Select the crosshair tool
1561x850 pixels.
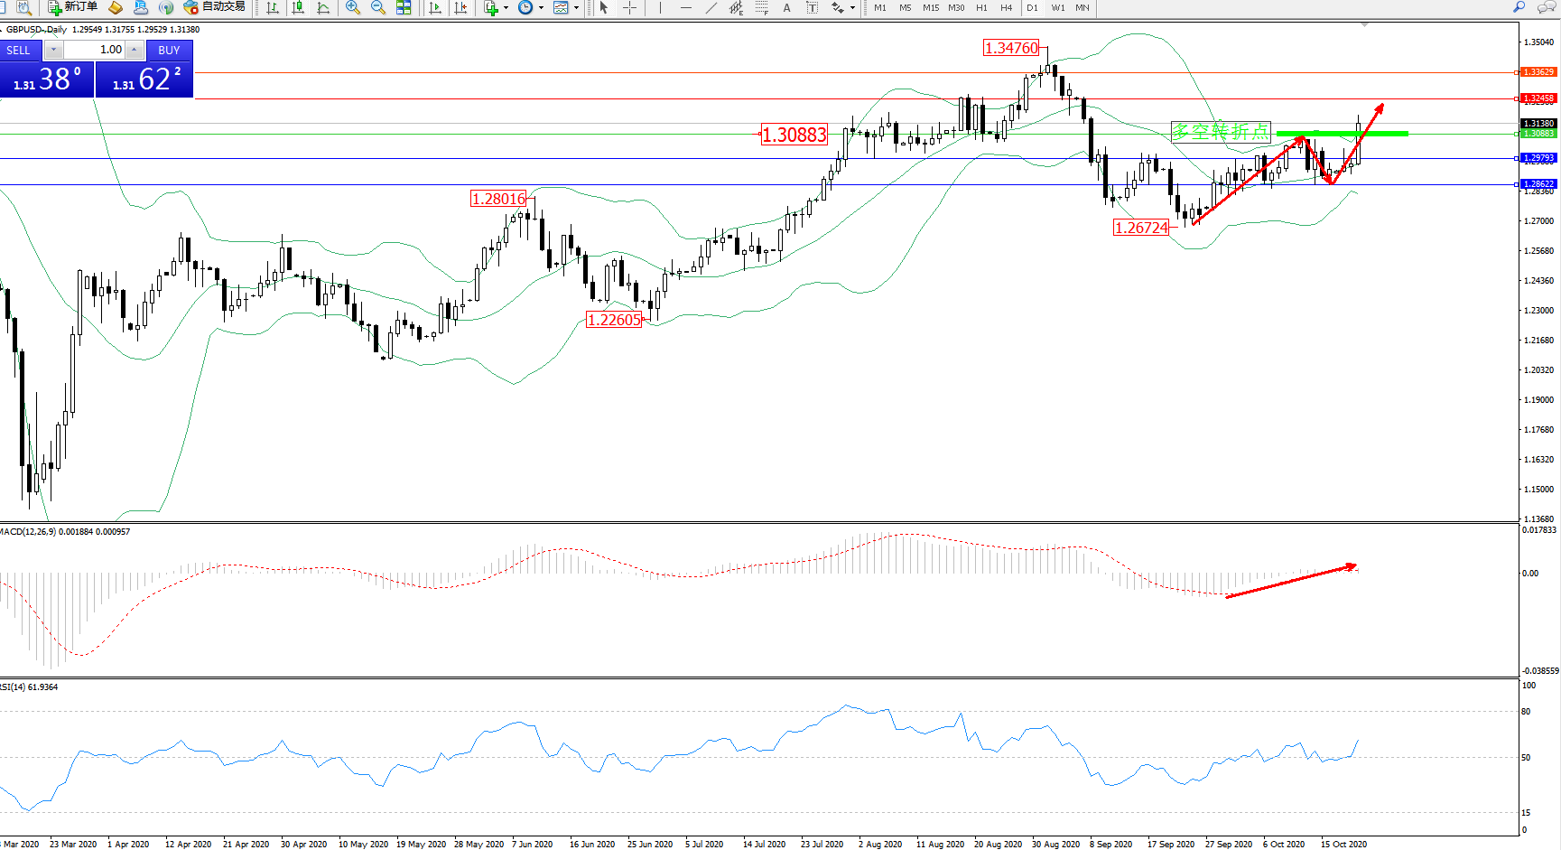point(629,7)
